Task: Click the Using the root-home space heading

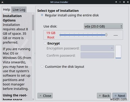Action: [x=15, y=97]
